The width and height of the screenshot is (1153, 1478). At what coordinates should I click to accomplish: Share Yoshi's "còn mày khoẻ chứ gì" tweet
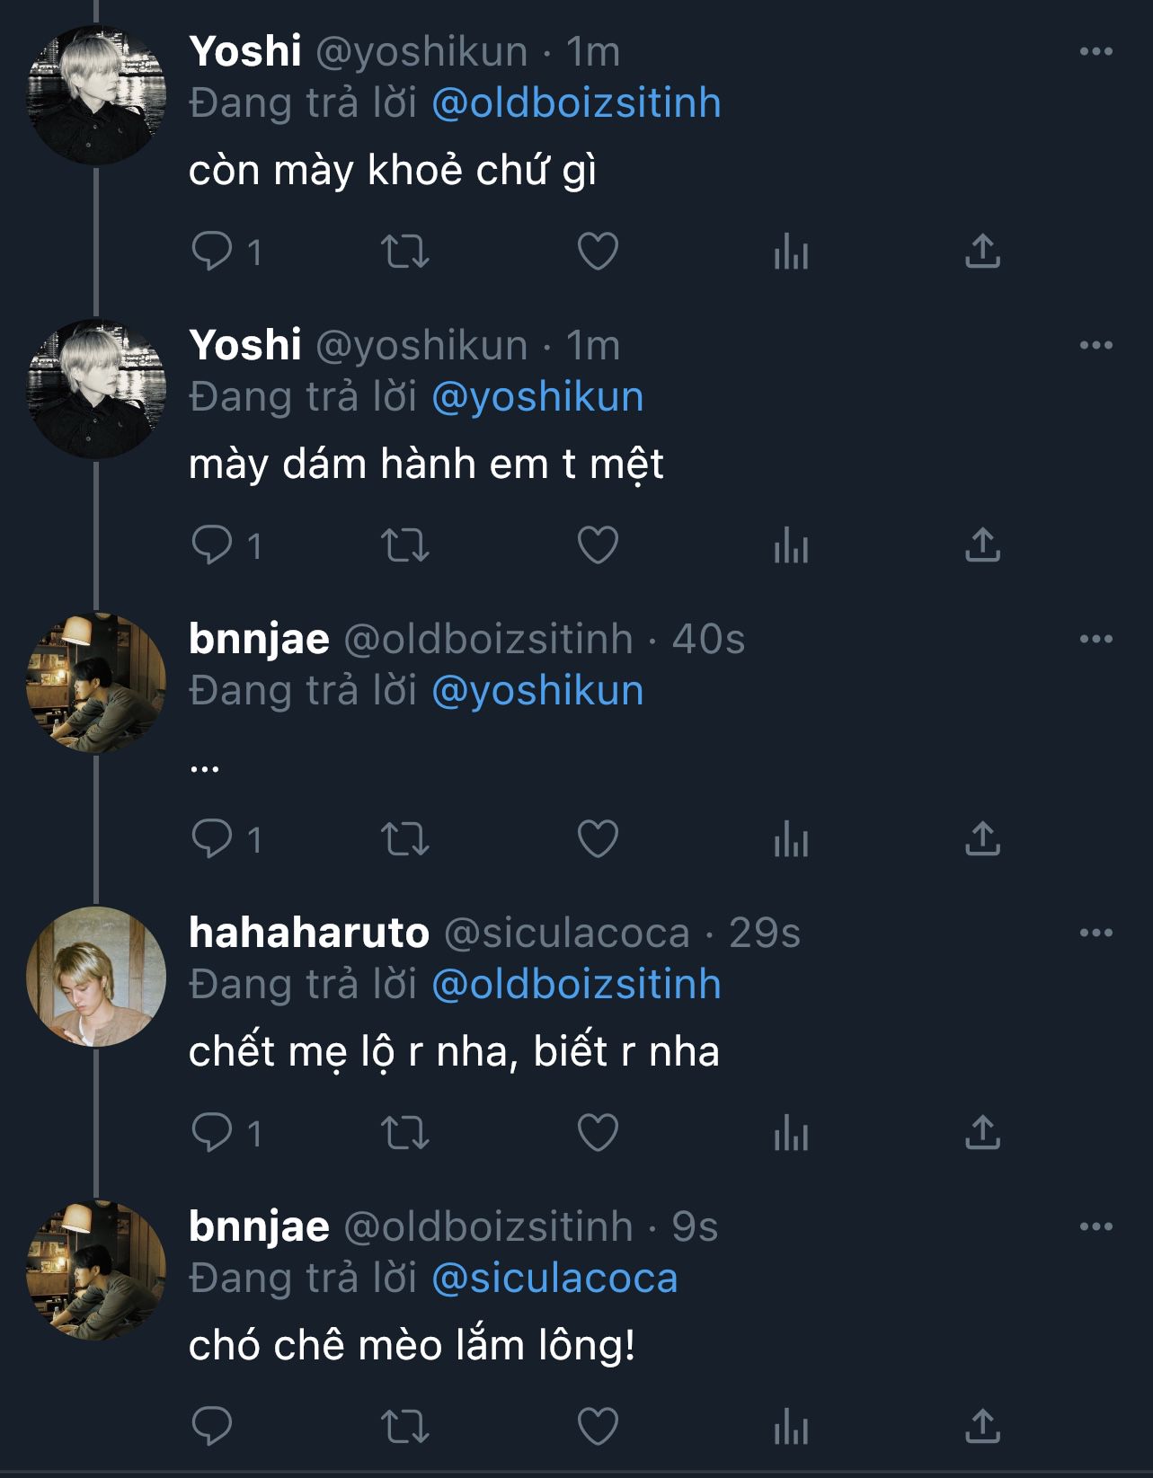pos(982,251)
